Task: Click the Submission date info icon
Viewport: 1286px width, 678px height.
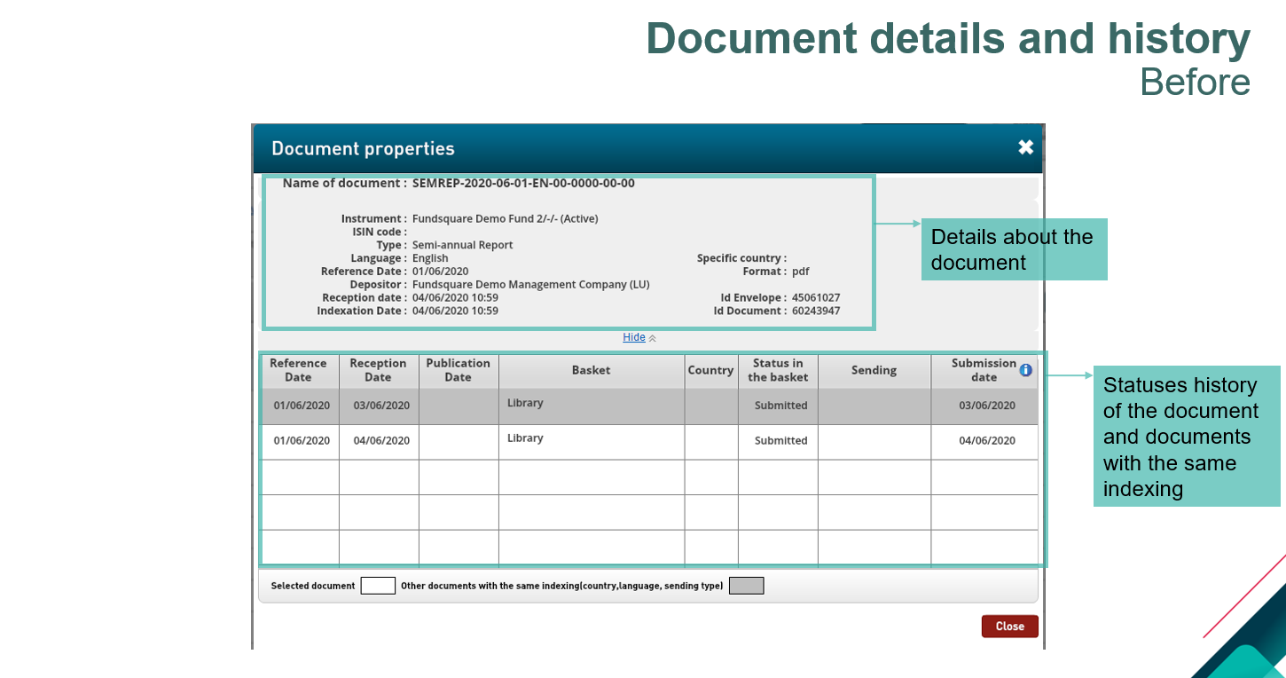Action: 1026,370
